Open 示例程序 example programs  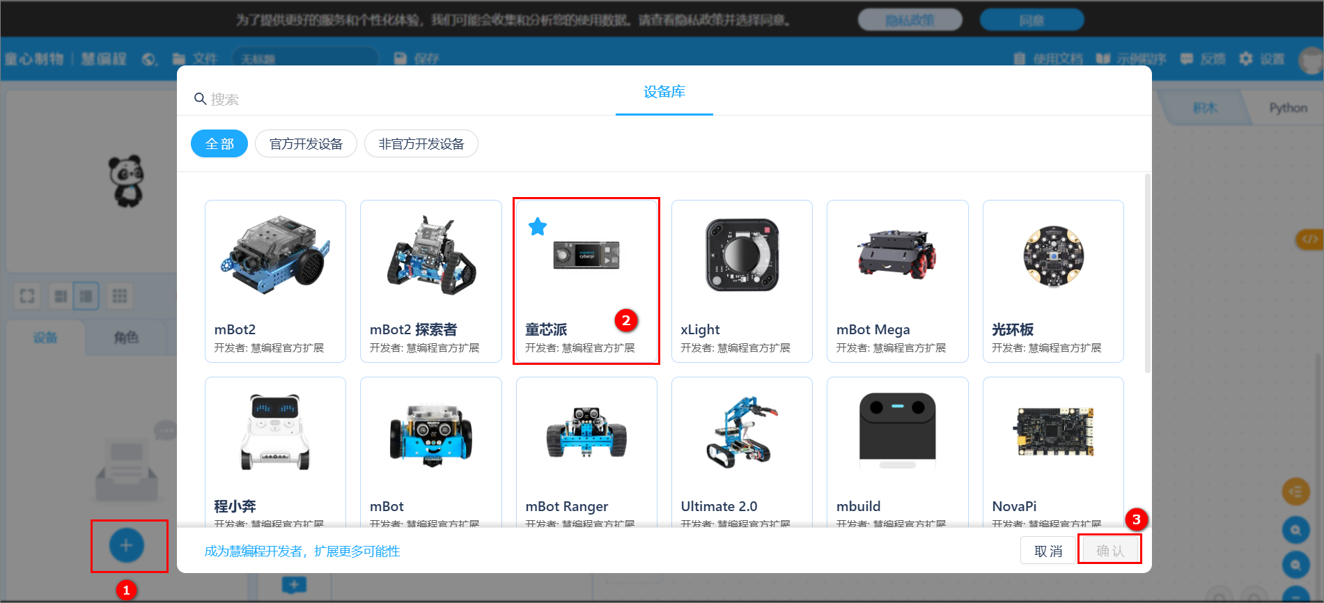pos(1130,59)
